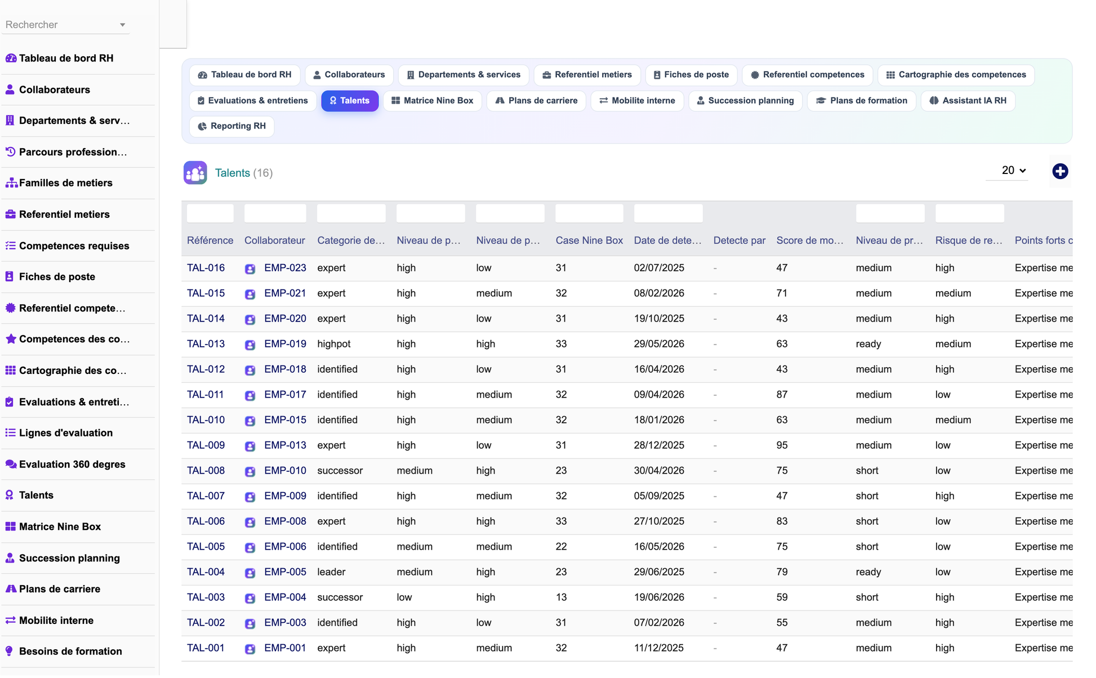The height and width of the screenshot is (678, 1096).
Task: Click Nine Box value 13 in TAL-003 row
Action: point(561,597)
